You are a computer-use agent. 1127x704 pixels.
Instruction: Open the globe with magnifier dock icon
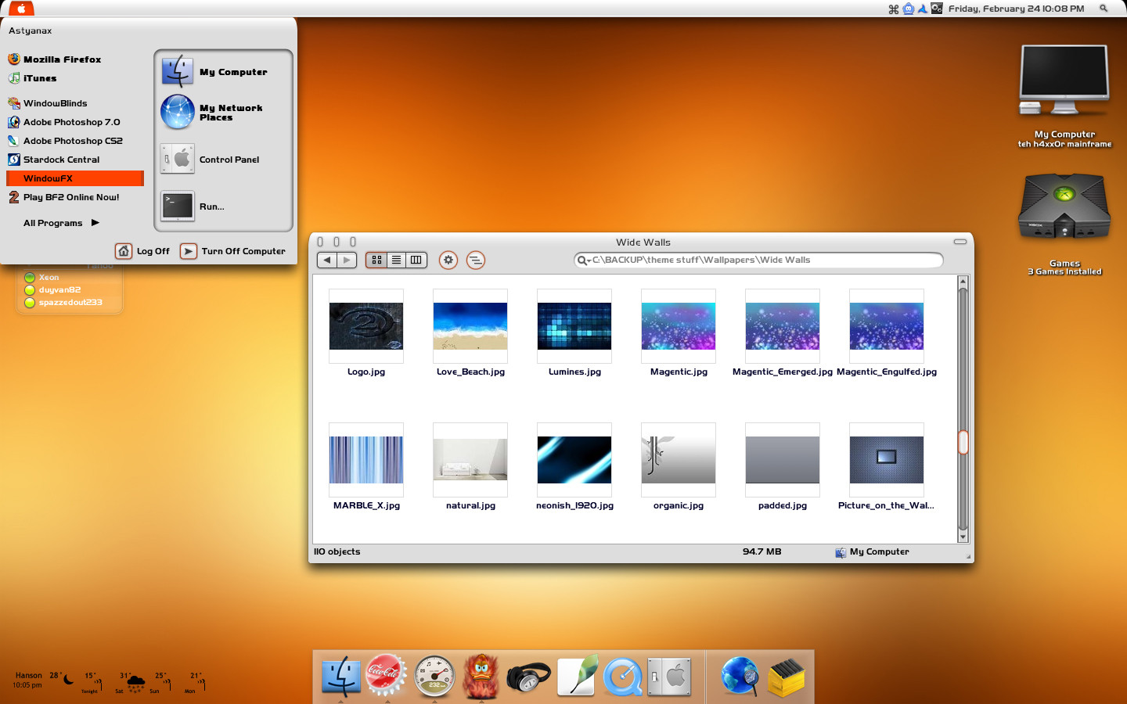740,676
